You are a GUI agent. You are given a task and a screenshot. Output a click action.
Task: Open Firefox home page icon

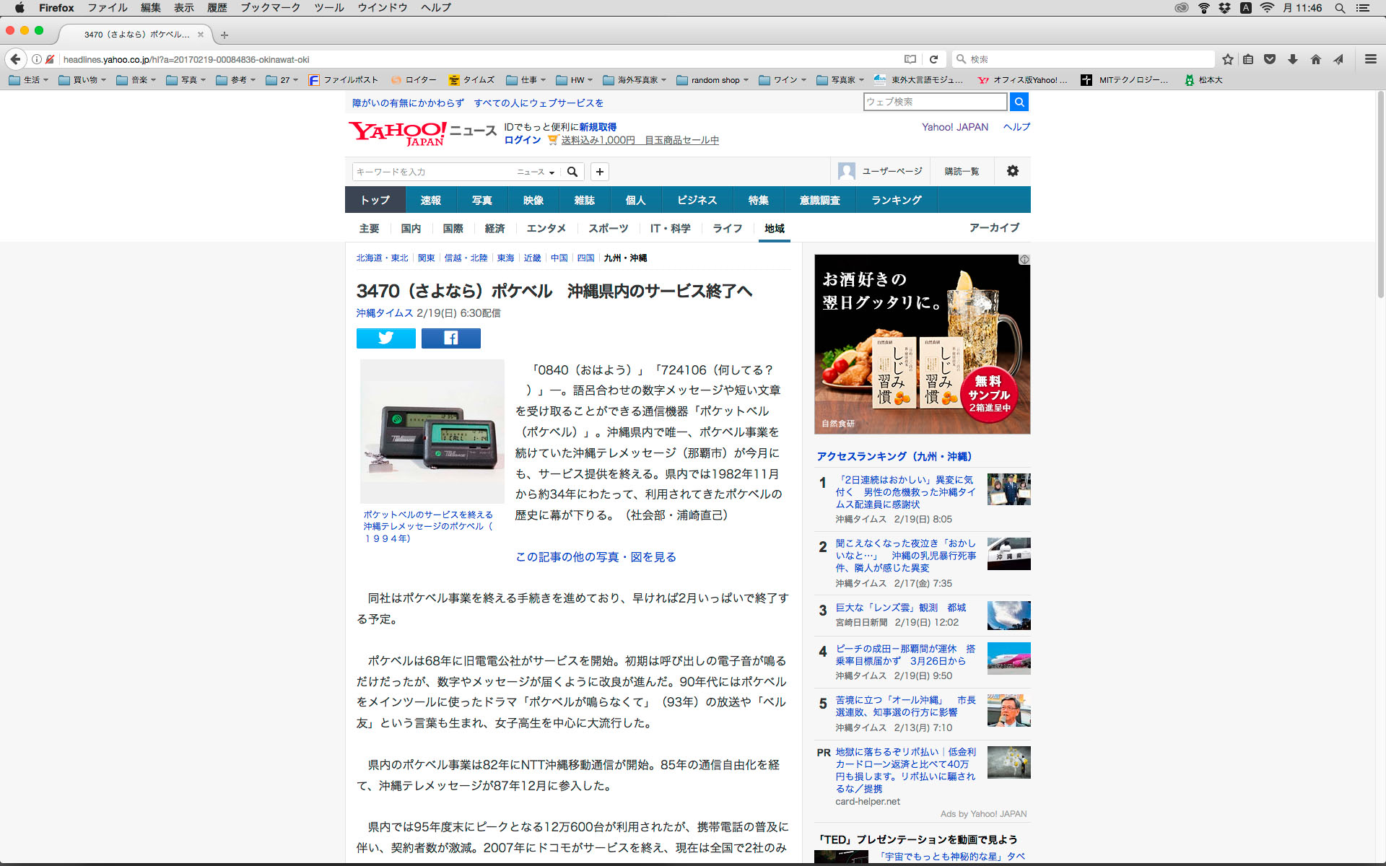pos(1315,59)
